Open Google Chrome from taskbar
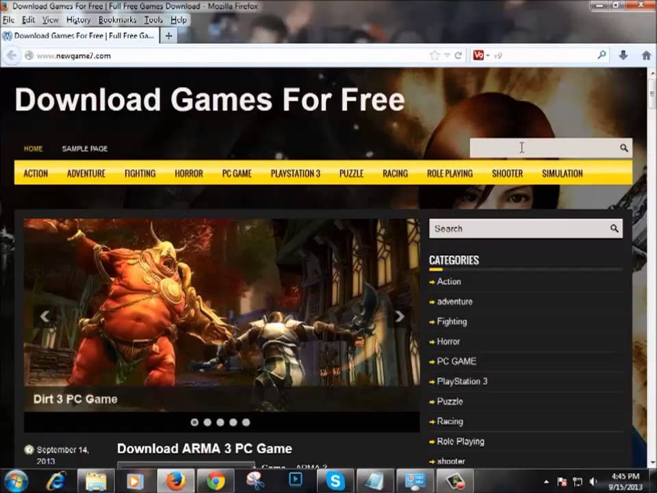 pyautogui.click(x=216, y=481)
